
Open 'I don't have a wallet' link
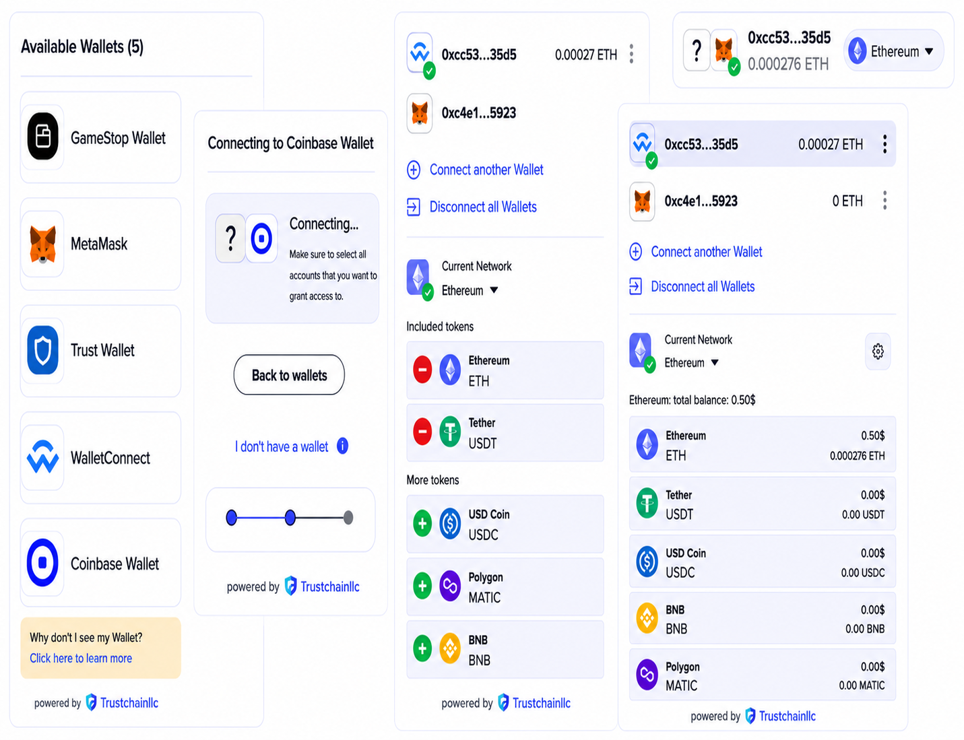(282, 446)
